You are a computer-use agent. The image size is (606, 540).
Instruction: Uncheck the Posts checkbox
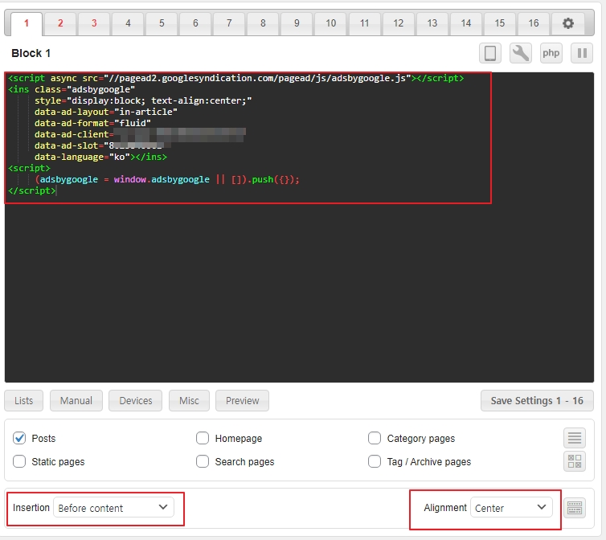[19, 438]
